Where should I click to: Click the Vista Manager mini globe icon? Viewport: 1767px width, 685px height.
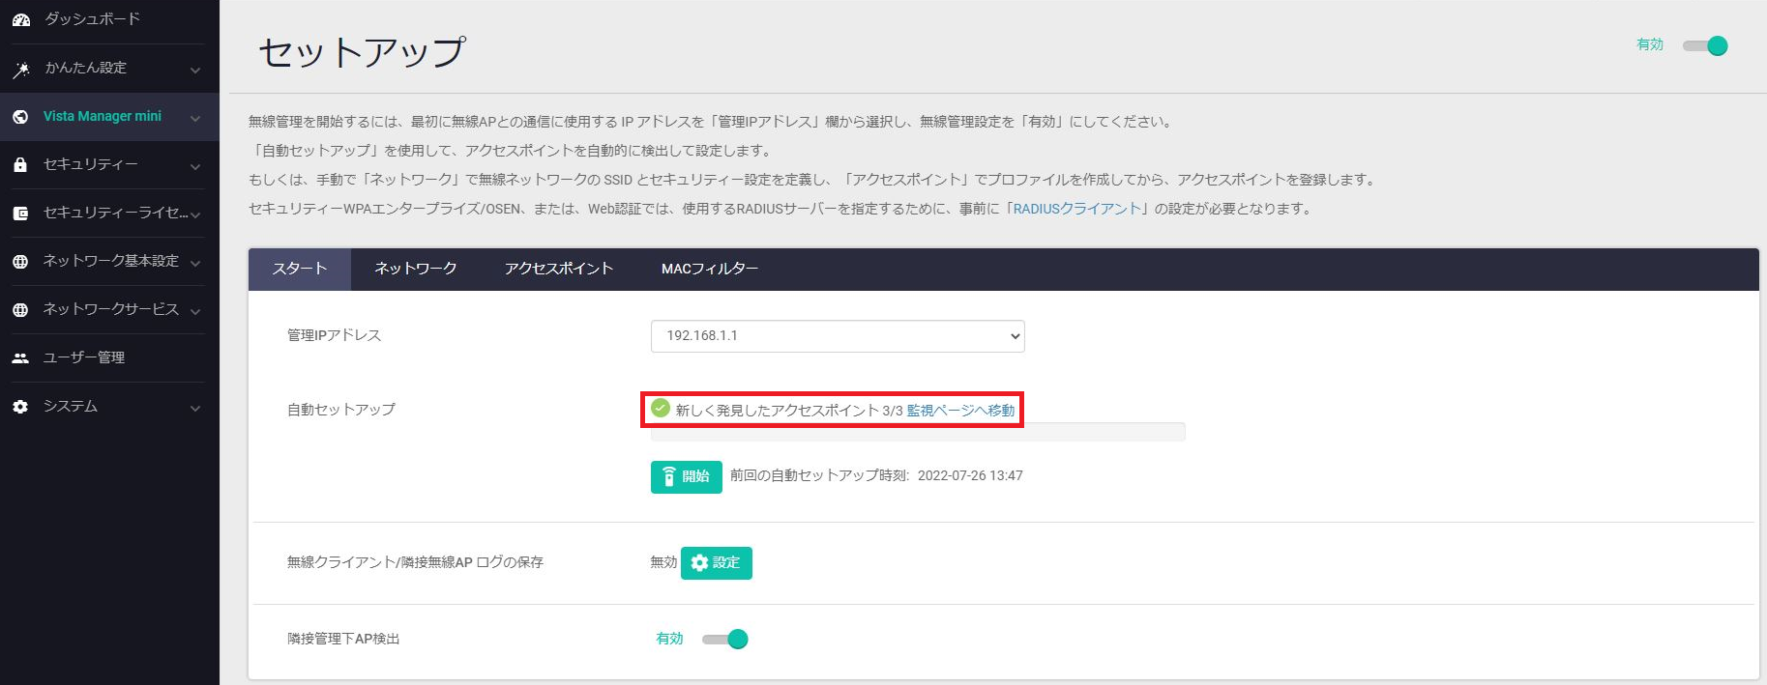(20, 117)
